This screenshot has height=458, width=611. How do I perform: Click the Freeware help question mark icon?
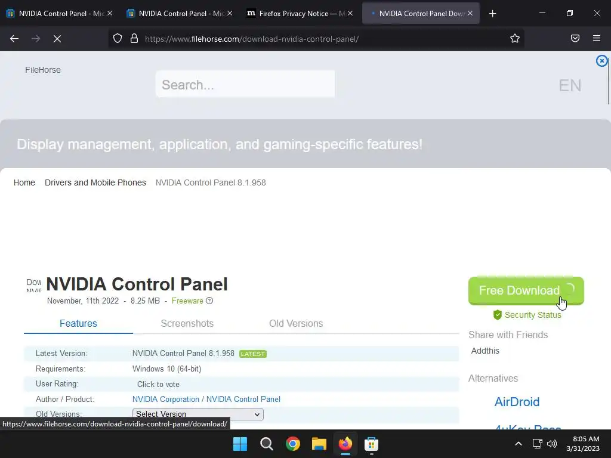tap(209, 301)
